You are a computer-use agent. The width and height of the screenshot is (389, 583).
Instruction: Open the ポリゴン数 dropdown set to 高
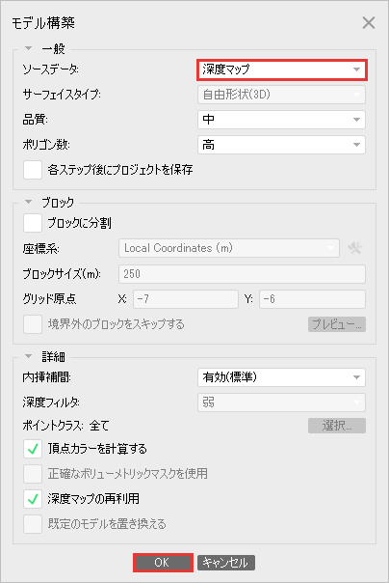click(x=282, y=145)
